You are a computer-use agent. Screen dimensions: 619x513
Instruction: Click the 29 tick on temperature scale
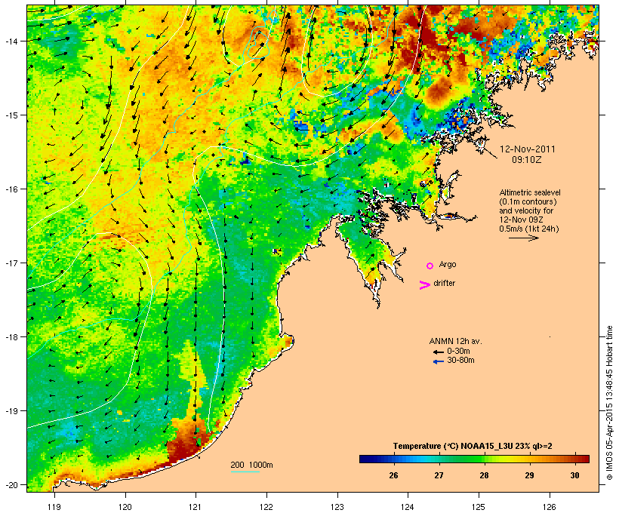tap(530, 475)
